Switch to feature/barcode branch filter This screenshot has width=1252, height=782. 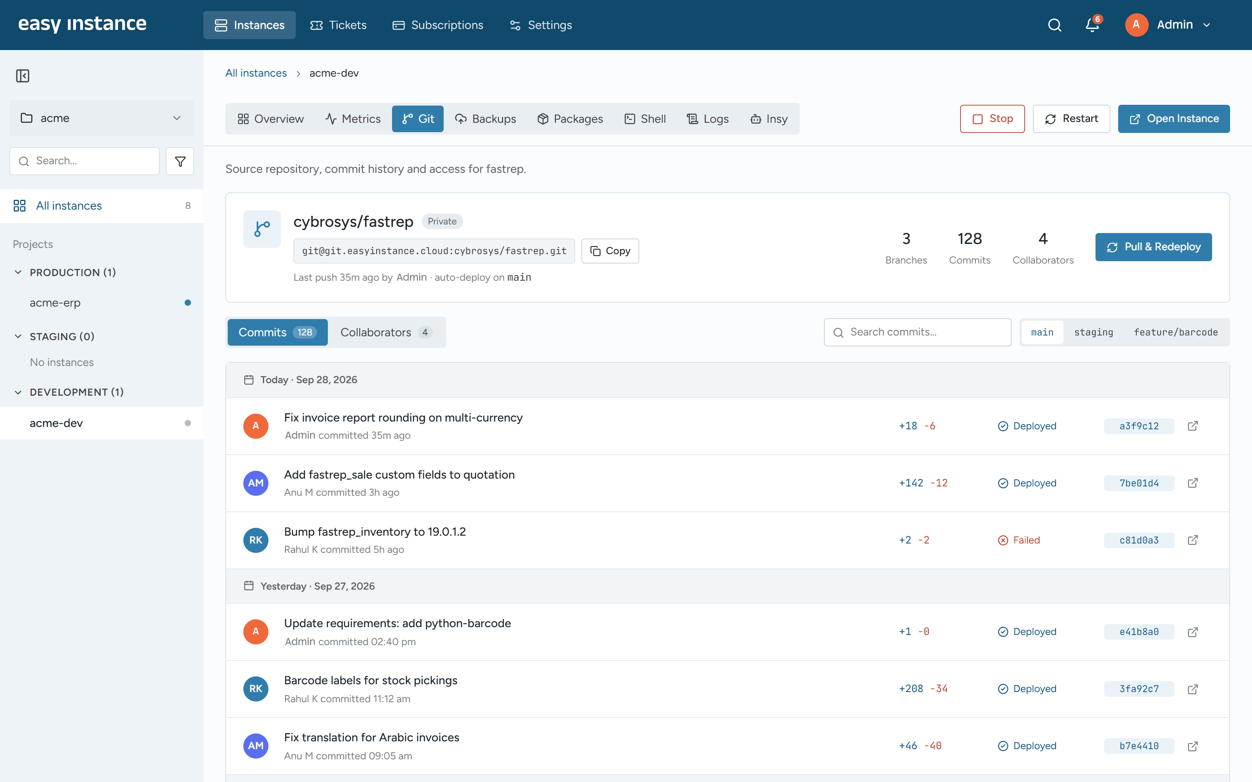pyautogui.click(x=1175, y=332)
